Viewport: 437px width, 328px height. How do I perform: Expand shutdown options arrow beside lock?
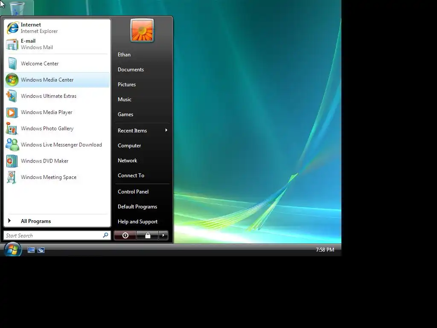[x=163, y=235]
